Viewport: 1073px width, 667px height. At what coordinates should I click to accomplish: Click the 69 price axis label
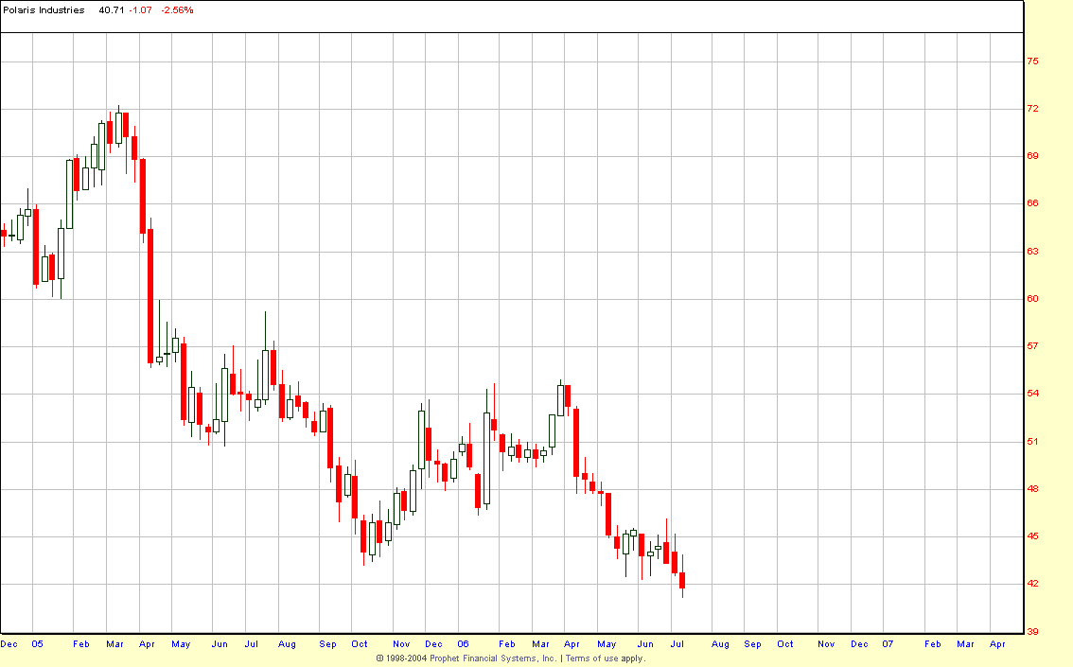[x=1032, y=156]
